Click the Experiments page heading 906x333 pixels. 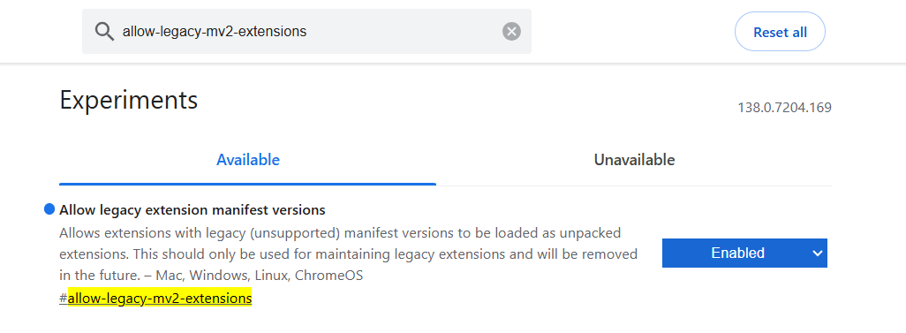(128, 100)
